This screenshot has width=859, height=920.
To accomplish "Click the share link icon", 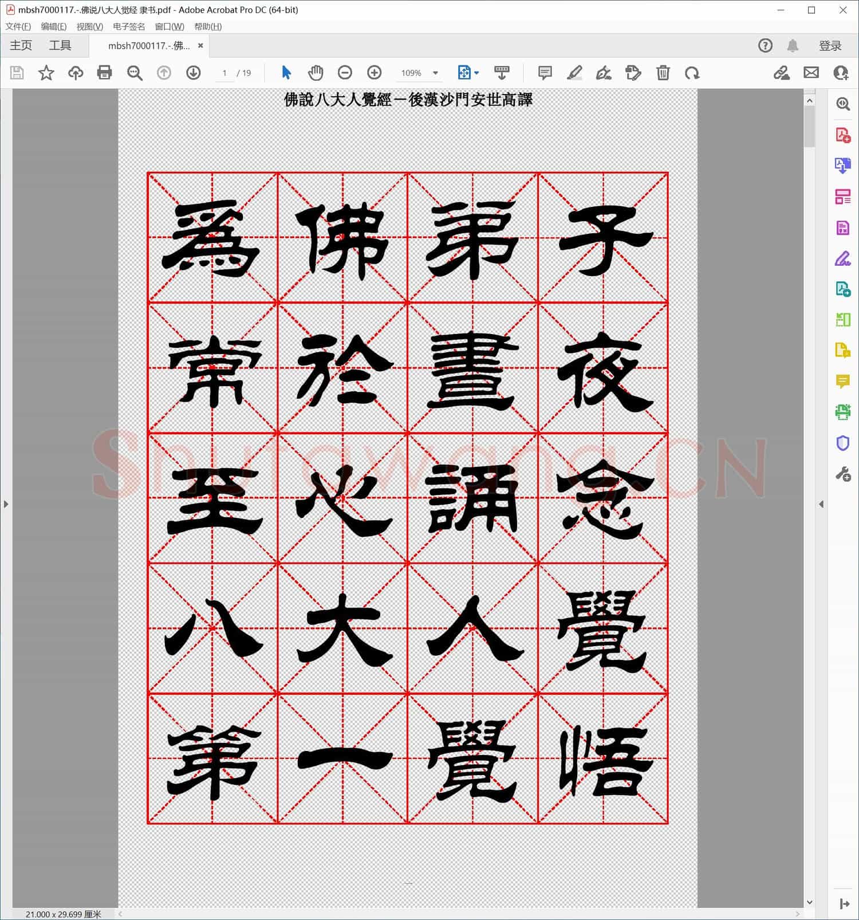I will [782, 73].
